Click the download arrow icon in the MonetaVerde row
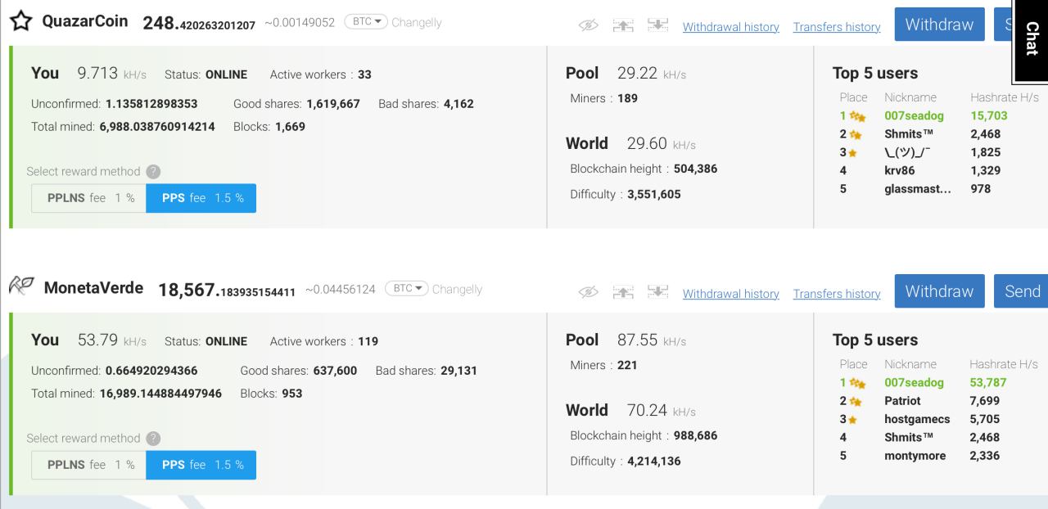Screen dimensions: 1048x509 (657, 293)
